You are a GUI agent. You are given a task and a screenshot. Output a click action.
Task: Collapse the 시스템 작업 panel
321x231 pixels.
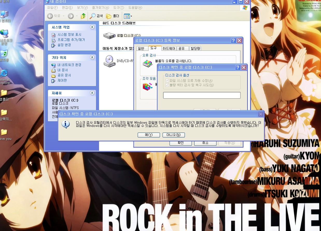pyautogui.click(x=92, y=27)
